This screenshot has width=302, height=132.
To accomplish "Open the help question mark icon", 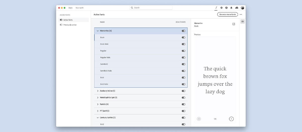I will point(226,8).
